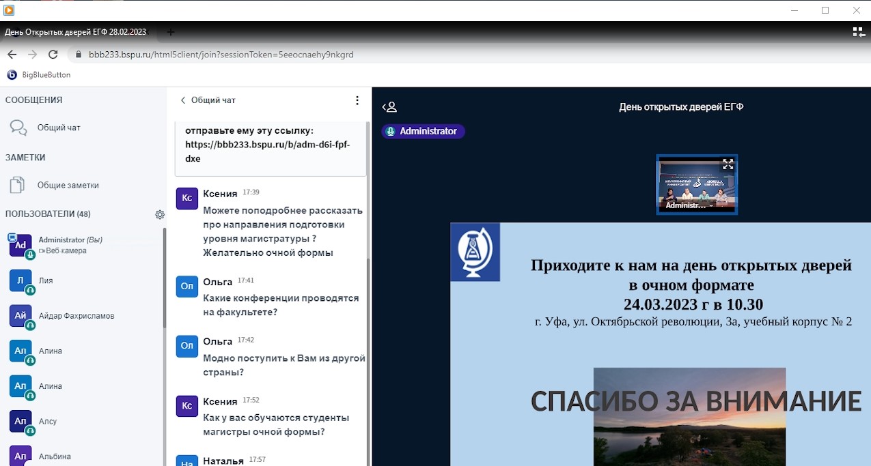Click the browser address bar URL
871x466 pixels.
(x=221, y=55)
